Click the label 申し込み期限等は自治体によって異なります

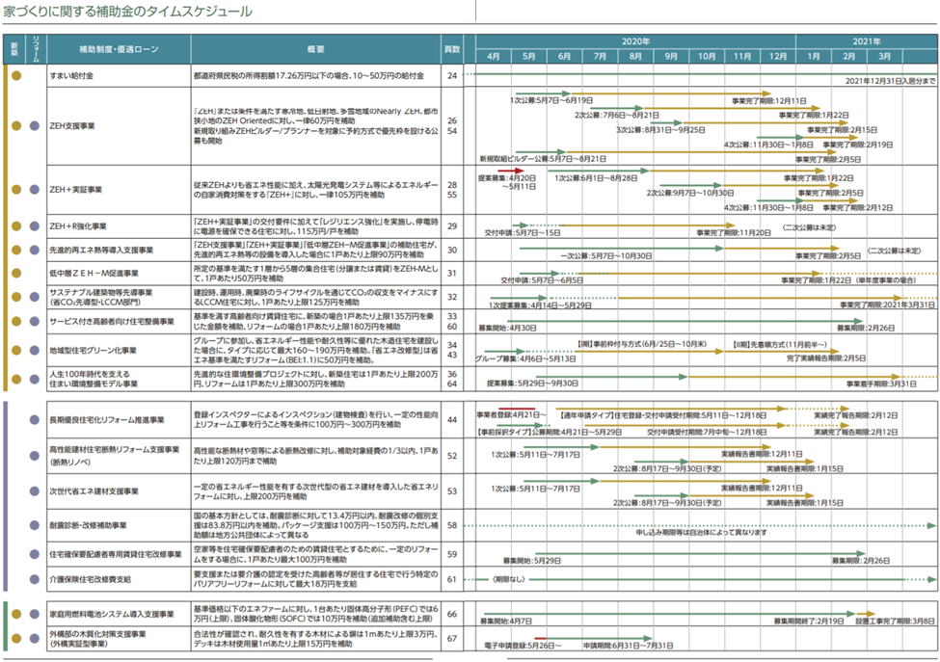(702, 533)
